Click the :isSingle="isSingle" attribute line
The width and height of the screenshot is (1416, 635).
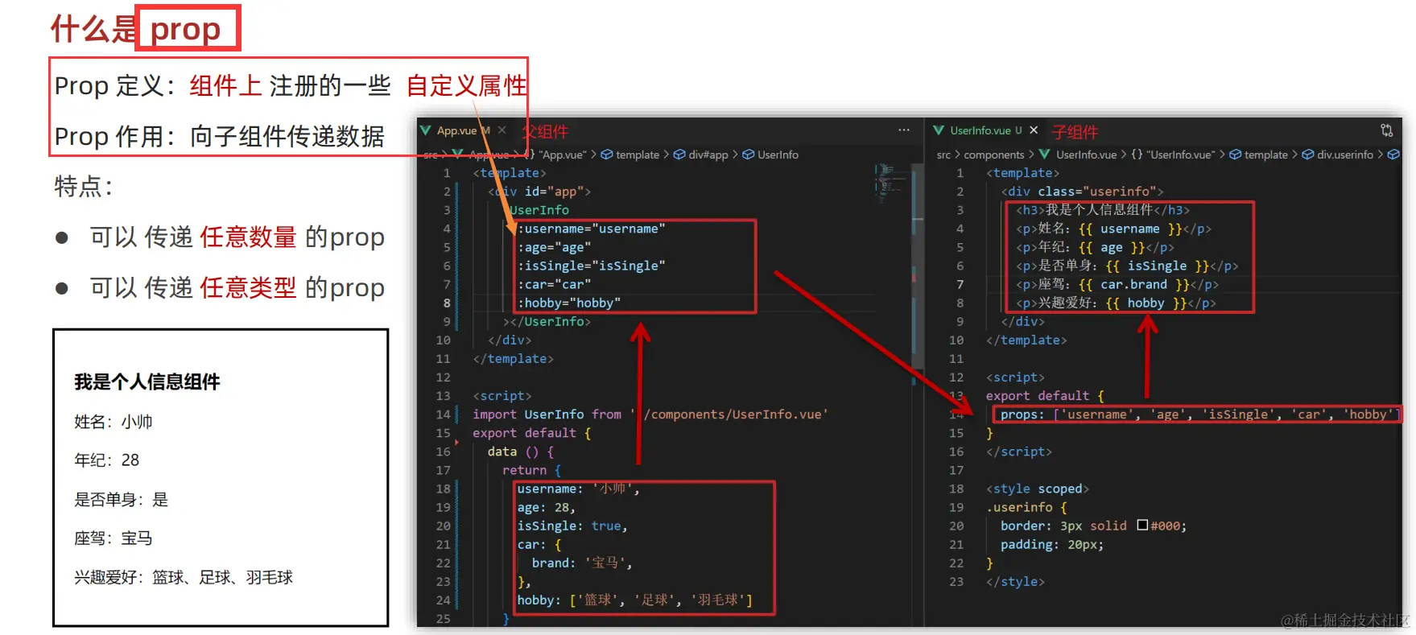pos(592,266)
